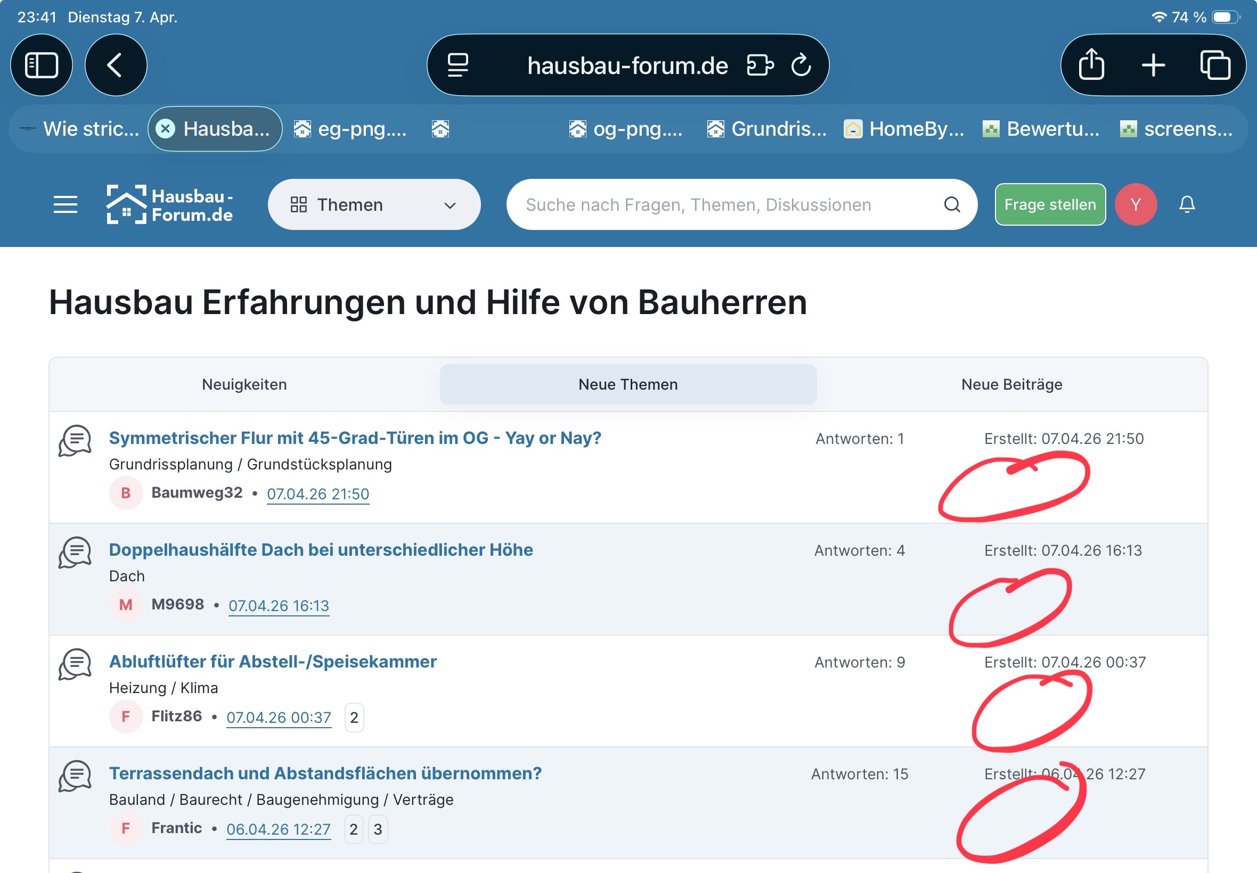Tap the reader/page menu icon in address bar
1257x873 pixels.
click(458, 65)
